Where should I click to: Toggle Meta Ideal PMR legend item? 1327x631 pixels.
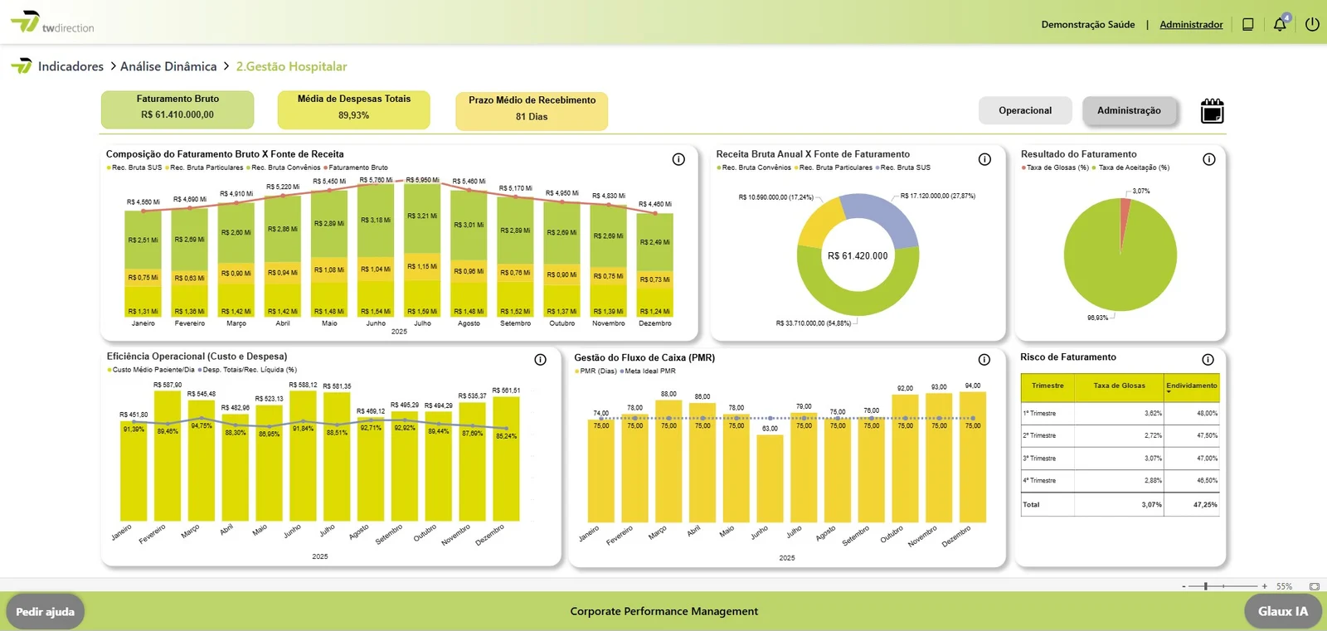[x=648, y=371]
